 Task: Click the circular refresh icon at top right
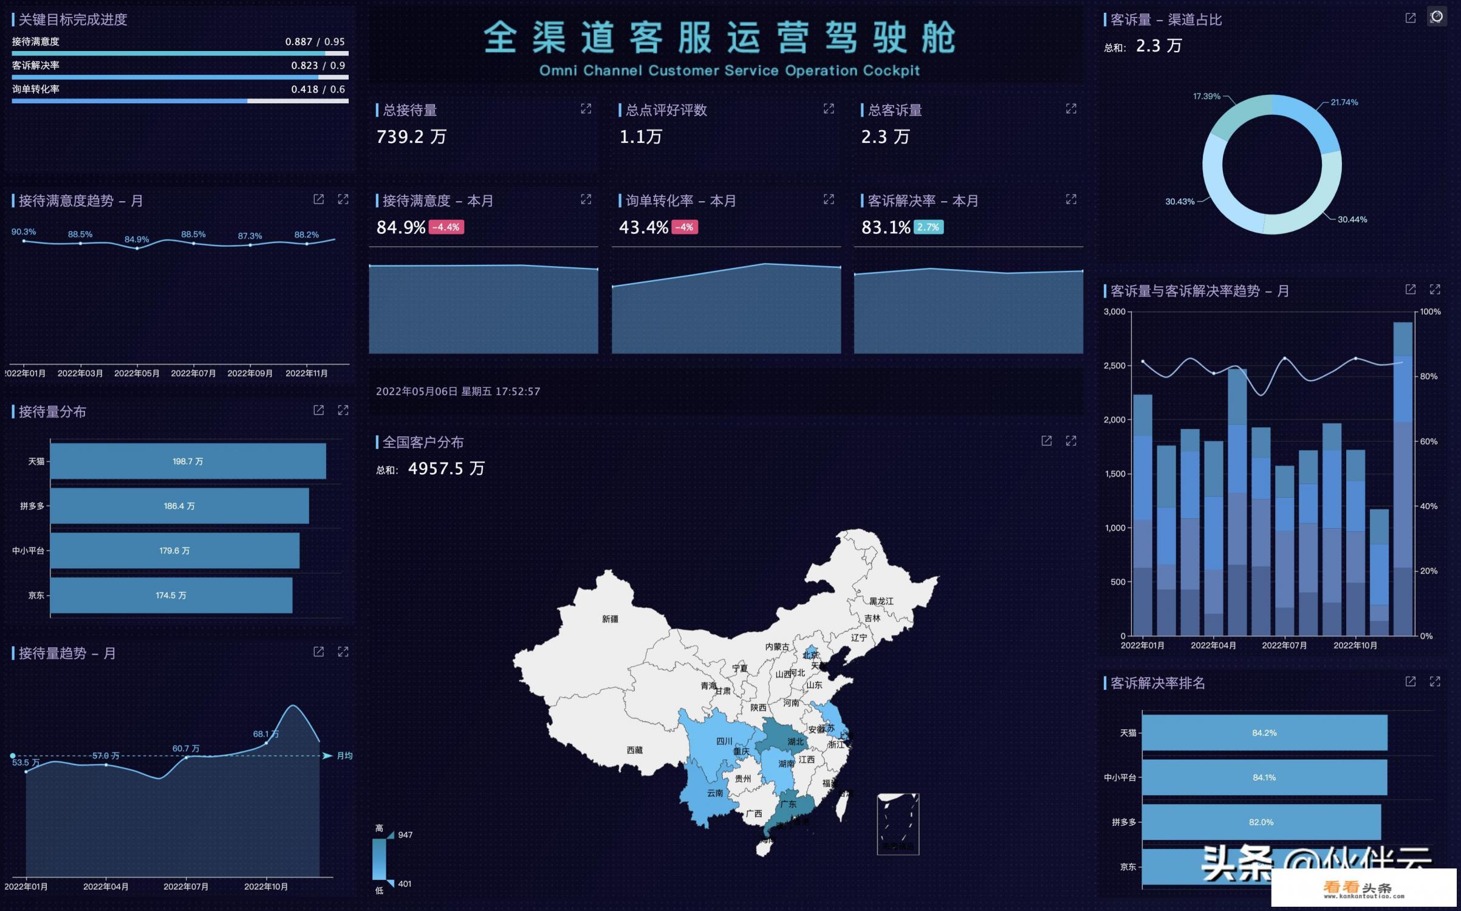click(1437, 16)
